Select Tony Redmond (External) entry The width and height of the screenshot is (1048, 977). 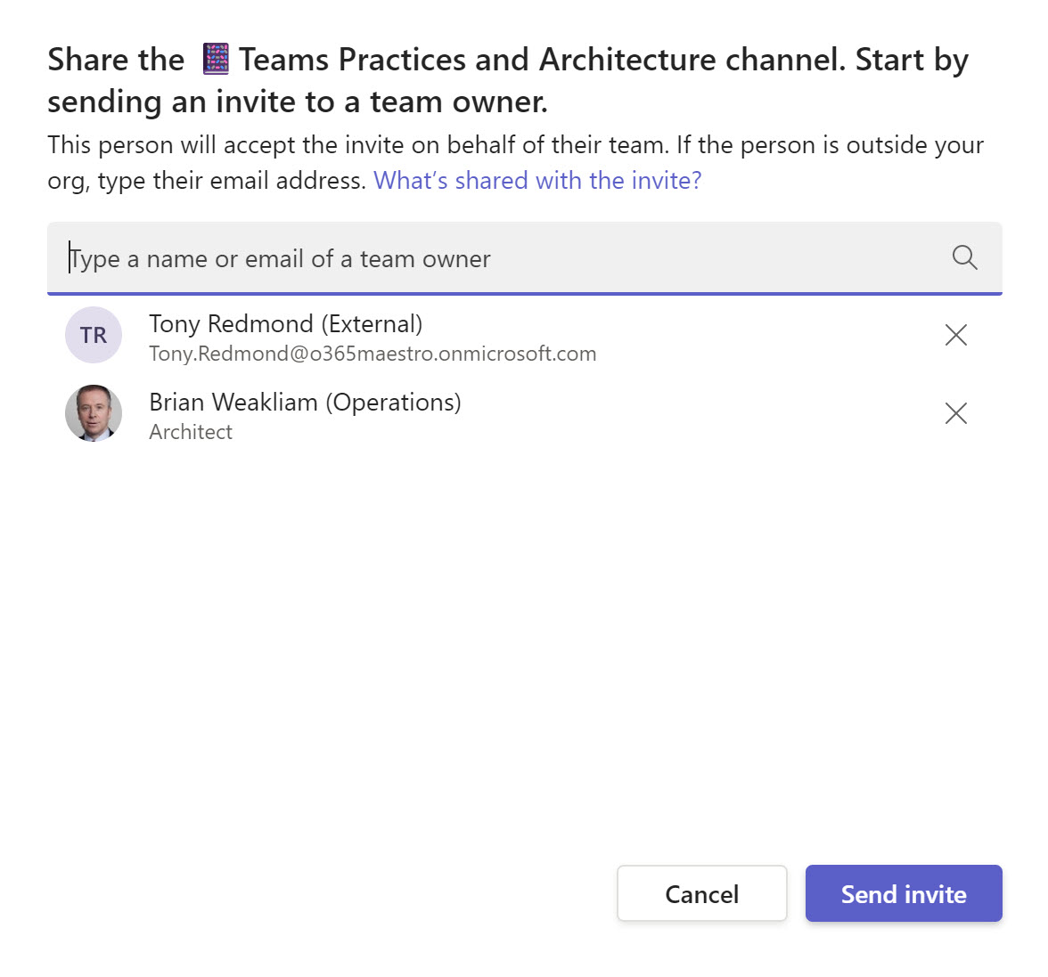click(285, 323)
